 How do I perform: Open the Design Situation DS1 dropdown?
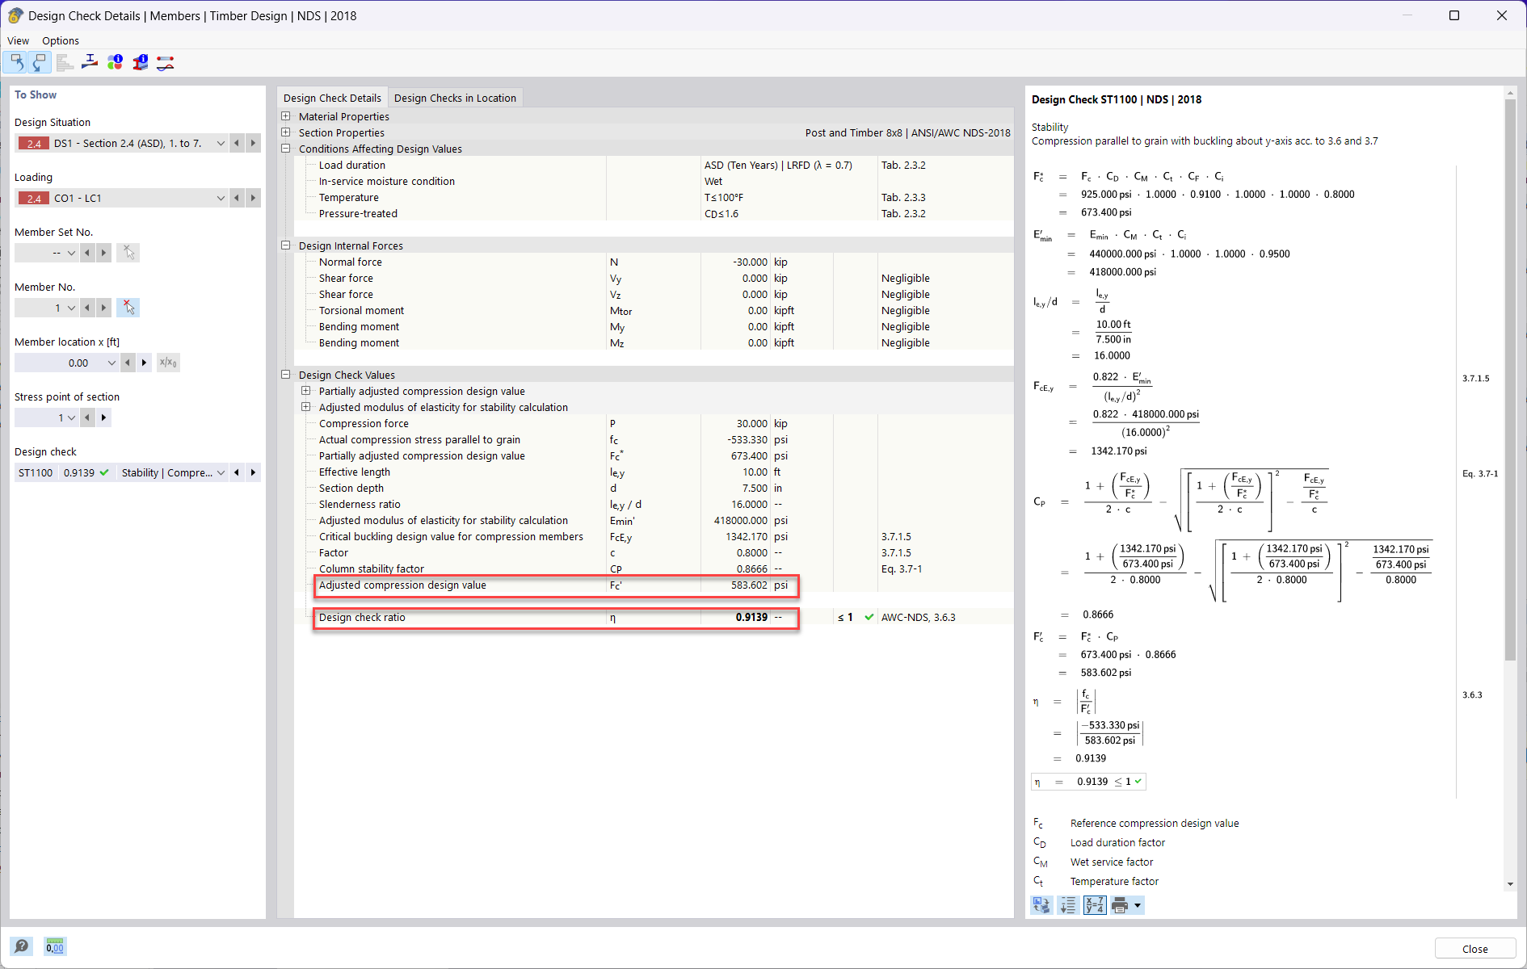point(221,143)
